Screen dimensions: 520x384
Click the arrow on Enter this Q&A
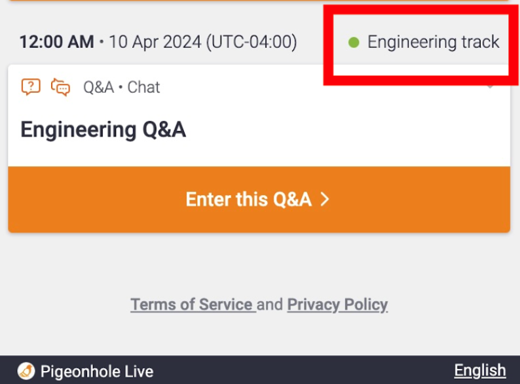click(x=325, y=200)
